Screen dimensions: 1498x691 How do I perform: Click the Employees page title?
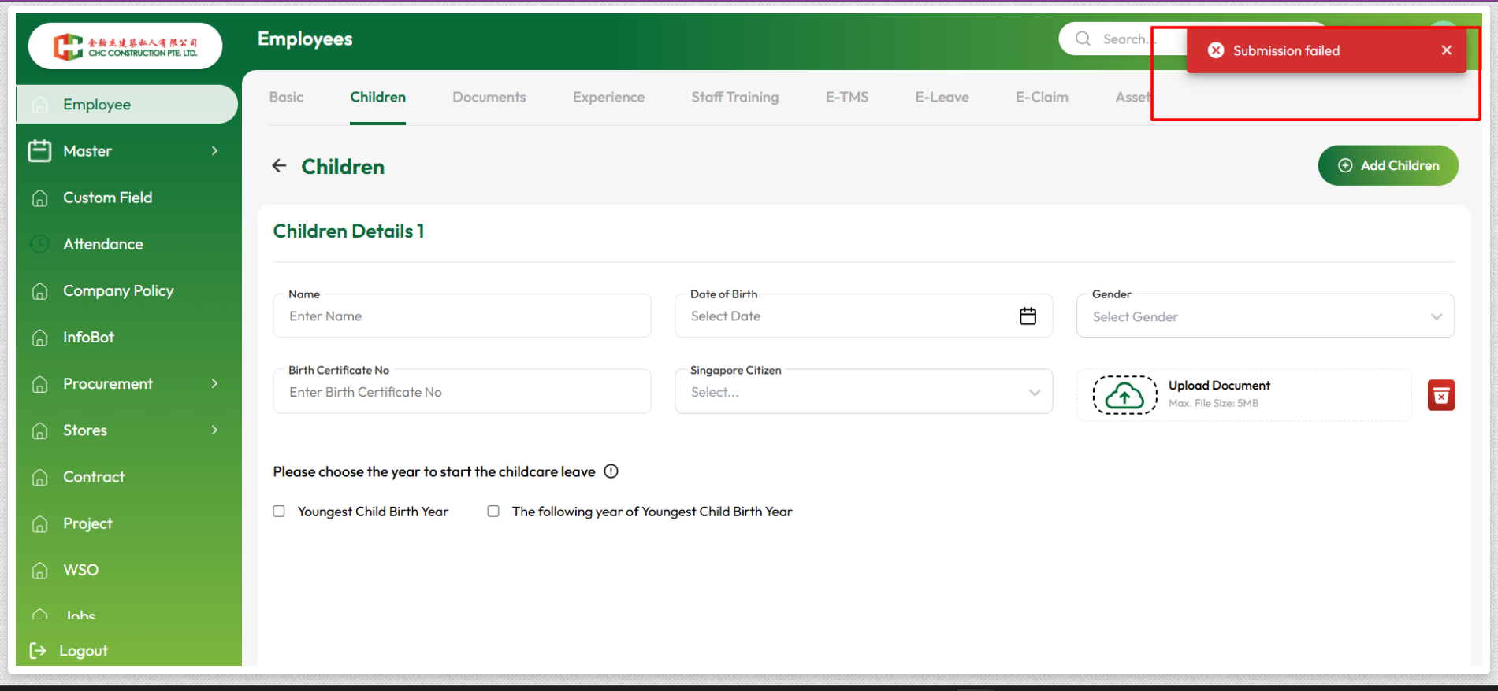tap(305, 39)
